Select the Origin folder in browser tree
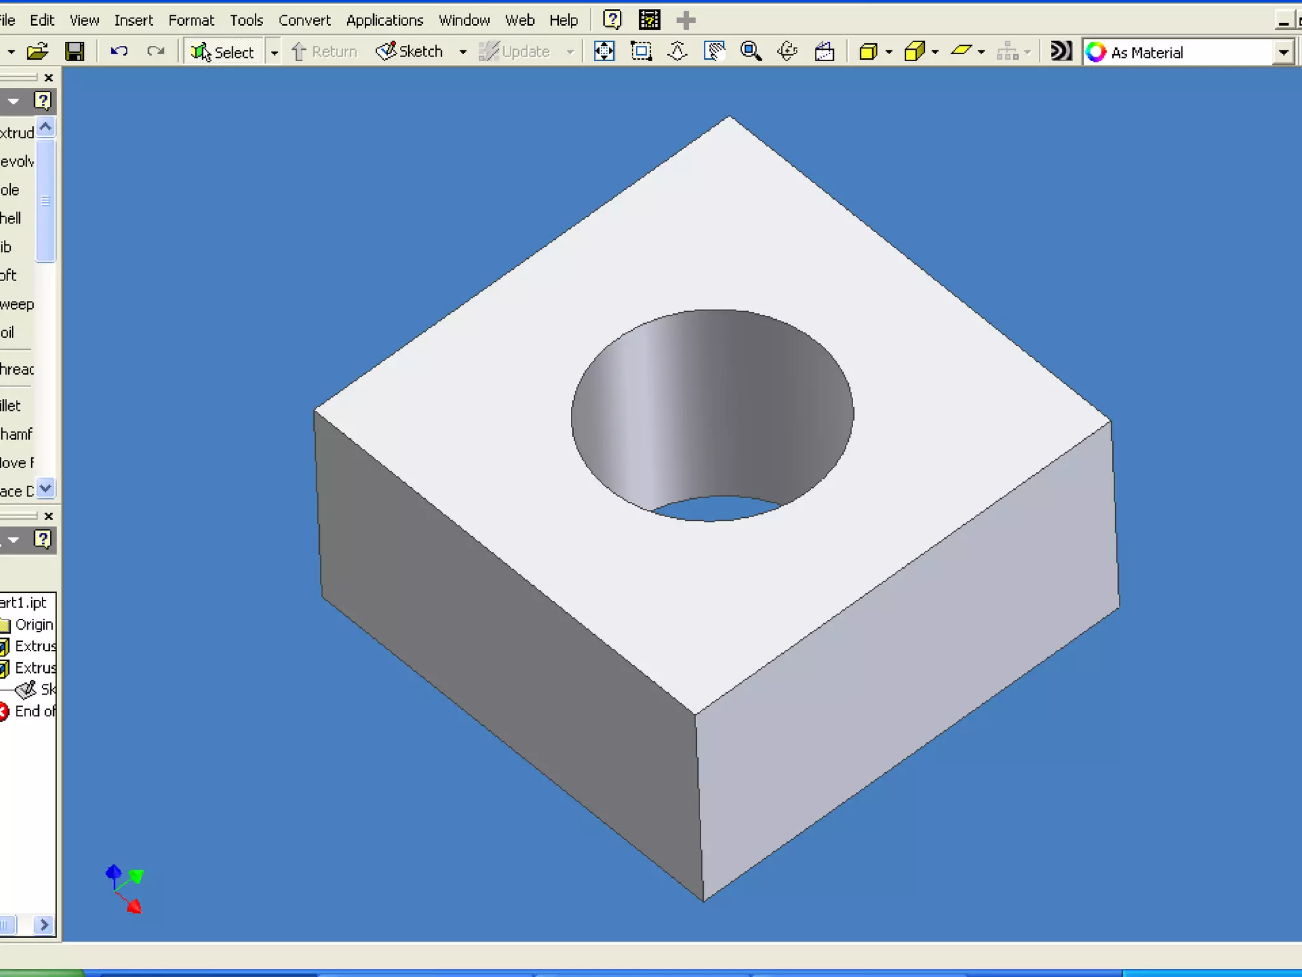 [33, 625]
